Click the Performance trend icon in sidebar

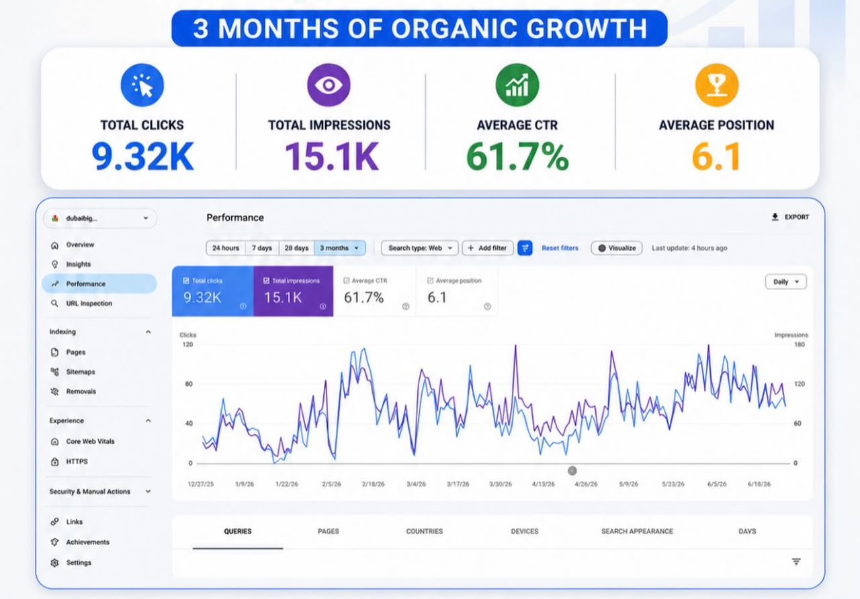54,284
